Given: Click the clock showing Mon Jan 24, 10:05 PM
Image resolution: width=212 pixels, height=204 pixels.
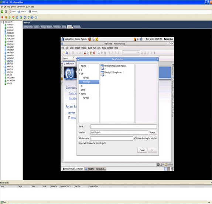Looking at the screenshot, I should tap(154, 39).
